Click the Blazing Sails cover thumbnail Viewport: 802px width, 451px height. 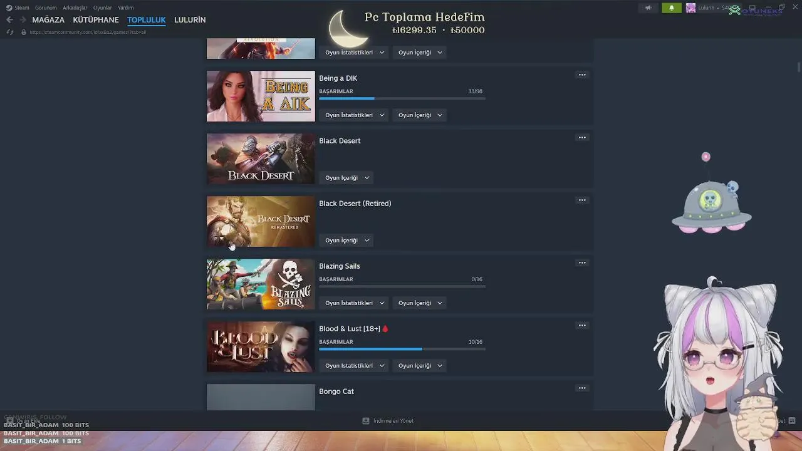pos(261,284)
